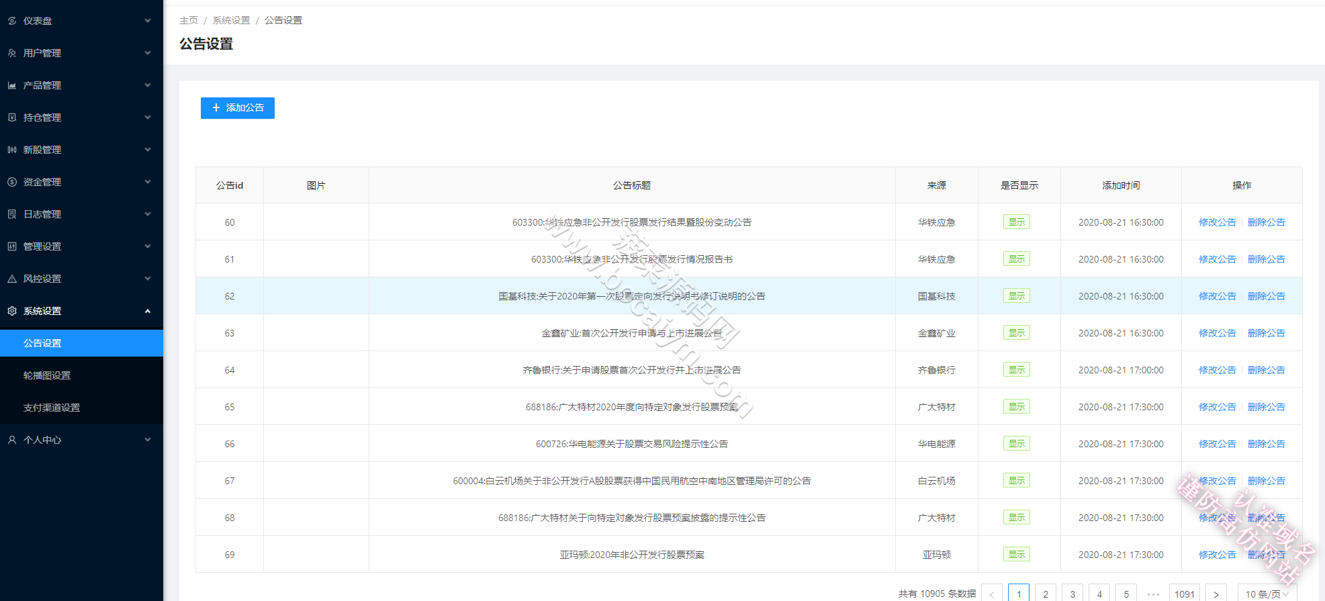Viewport: 1325px width, 601px height.
Task: Go to page 2 in pagination
Action: click(x=1046, y=594)
